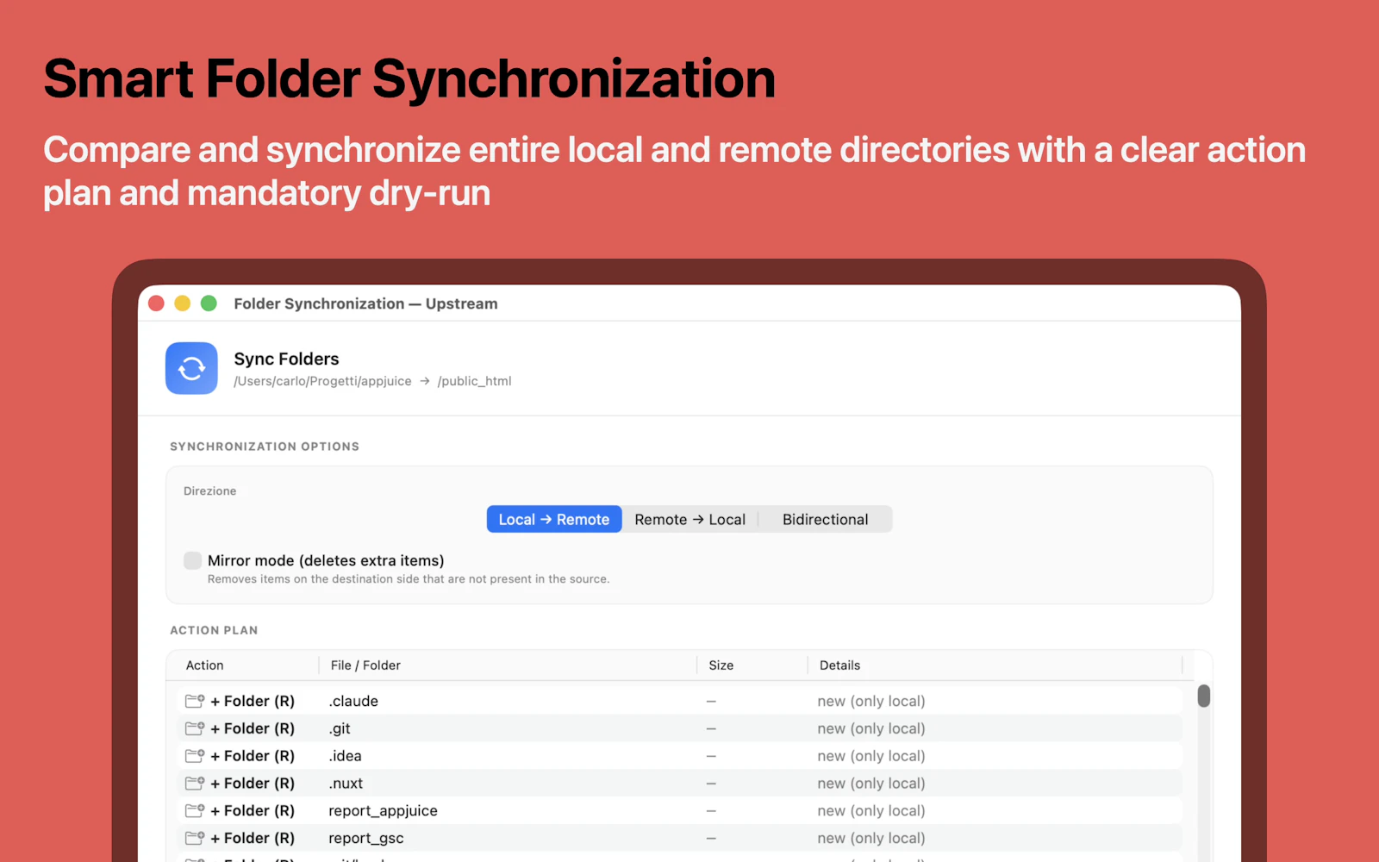Enable Mirror mode checkbox
The image size is (1379, 862).
click(192, 560)
